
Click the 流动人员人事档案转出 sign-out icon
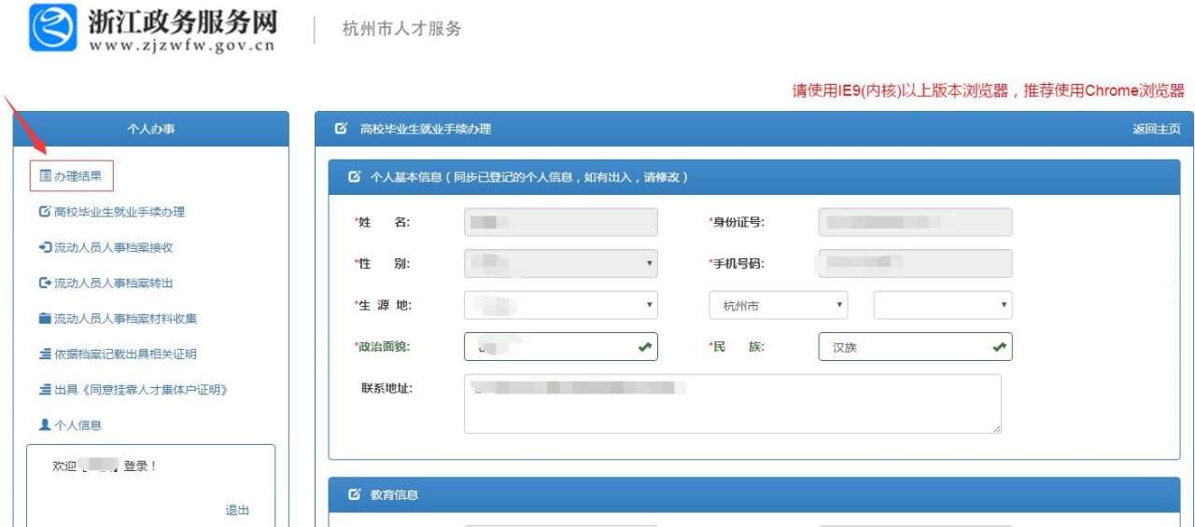coord(45,283)
